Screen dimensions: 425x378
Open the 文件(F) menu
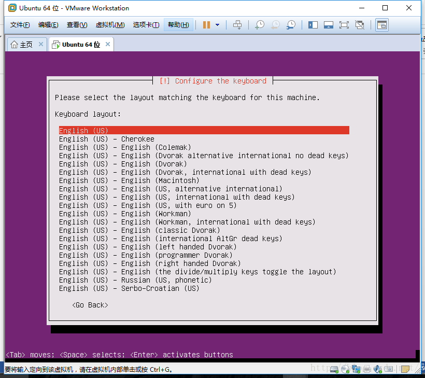click(20, 25)
